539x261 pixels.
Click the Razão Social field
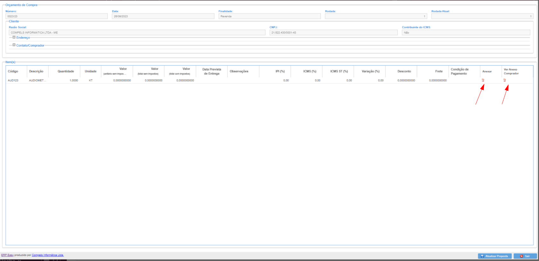pyautogui.click(x=137, y=32)
